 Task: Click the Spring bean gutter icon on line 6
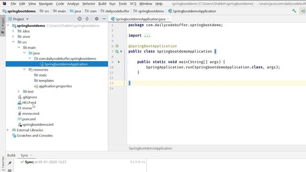(x=117, y=46)
